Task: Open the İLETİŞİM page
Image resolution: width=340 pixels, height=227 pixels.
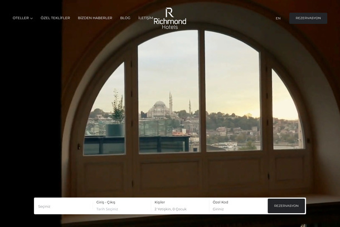Action: click(x=145, y=18)
